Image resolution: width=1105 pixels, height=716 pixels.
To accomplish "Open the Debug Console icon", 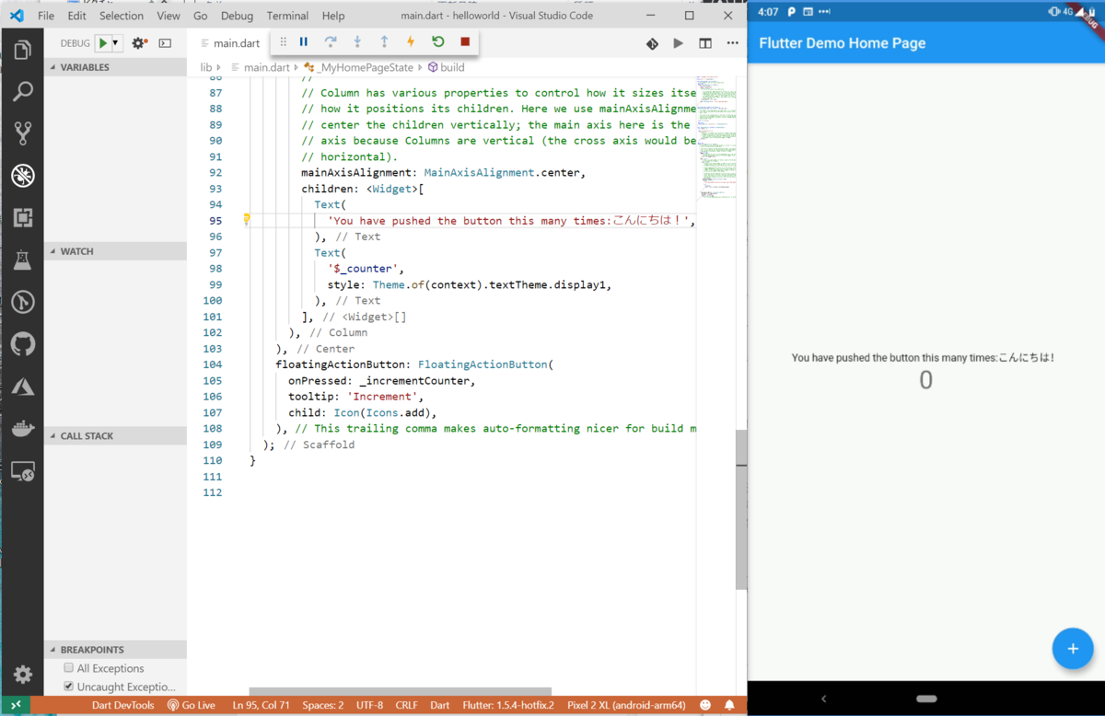I will tap(165, 43).
